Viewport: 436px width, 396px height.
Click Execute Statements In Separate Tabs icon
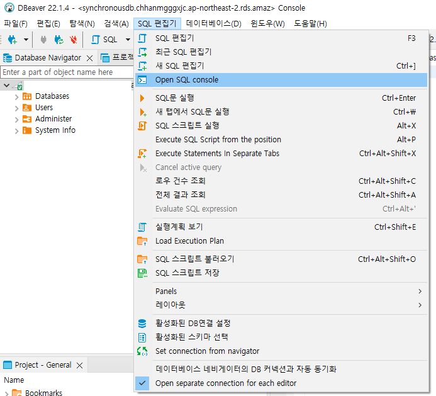pyautogui.click(x=142, y=154)
